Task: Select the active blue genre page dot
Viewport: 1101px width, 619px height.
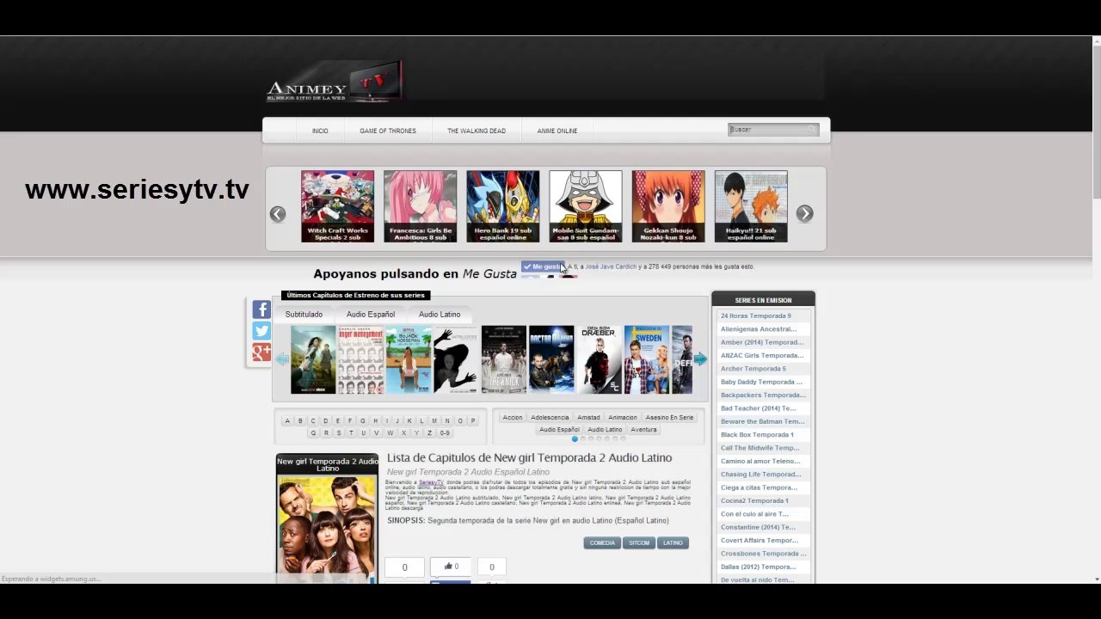Action: [575, 439]
